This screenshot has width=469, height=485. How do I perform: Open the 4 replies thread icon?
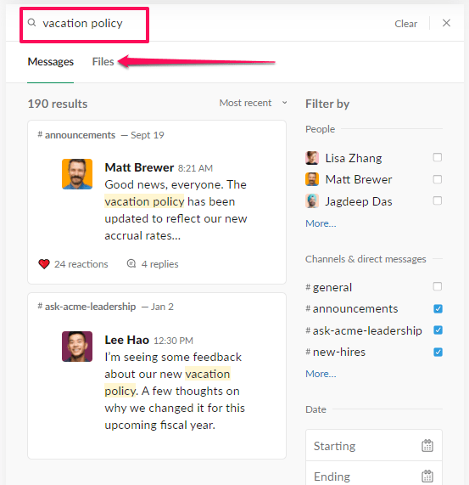click(131, 263)
